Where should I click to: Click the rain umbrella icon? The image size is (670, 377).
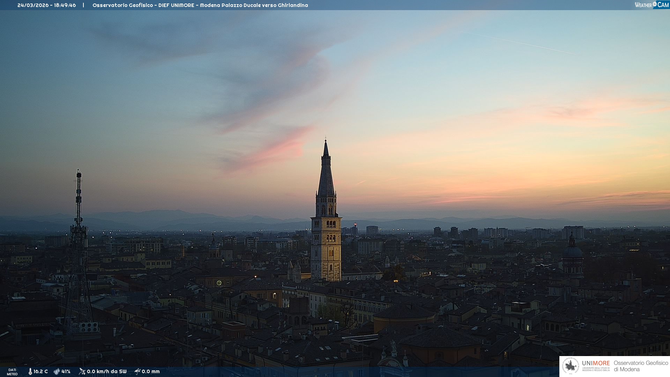[137, 371]
